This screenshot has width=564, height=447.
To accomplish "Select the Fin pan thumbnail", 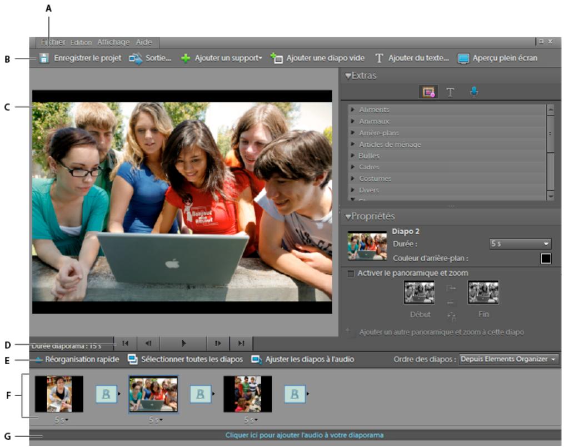I will [483, 292].
